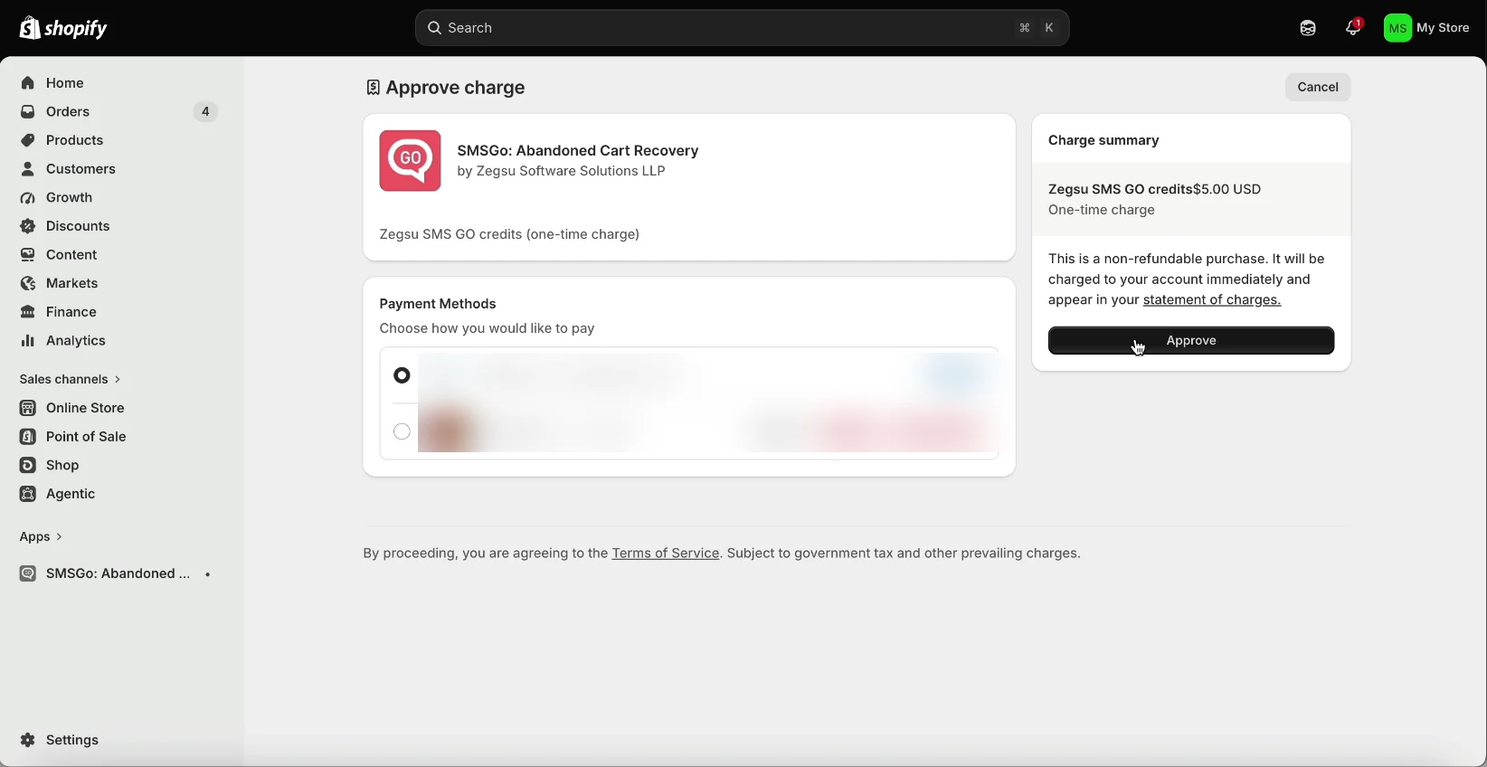Click the Orders inbox icon
Screen dimensions: 1487x767
pyautogui.click(x=28, y=112)
